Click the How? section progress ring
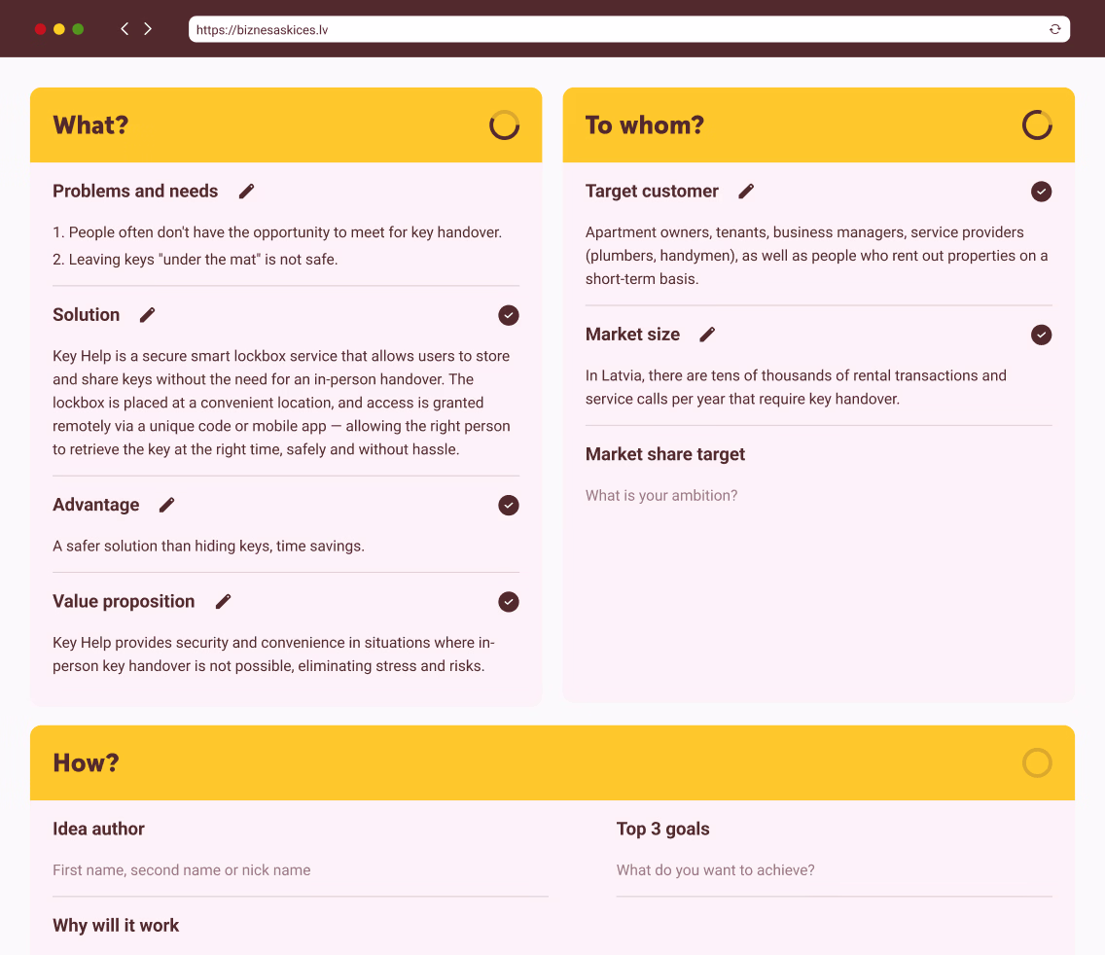The width and height of the screenshot is (1105, 955). coord(1037,762)
